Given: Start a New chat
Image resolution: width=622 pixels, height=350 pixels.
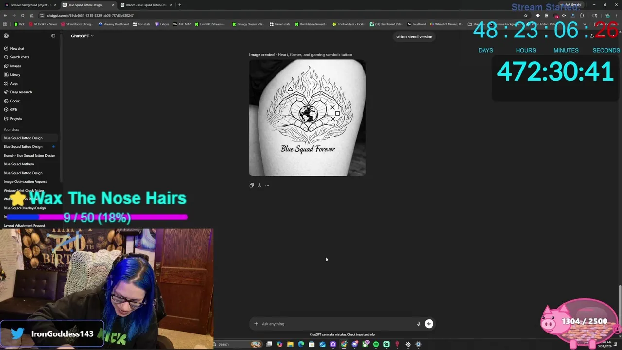Looking at the screenshot, I should coord(29,48).
